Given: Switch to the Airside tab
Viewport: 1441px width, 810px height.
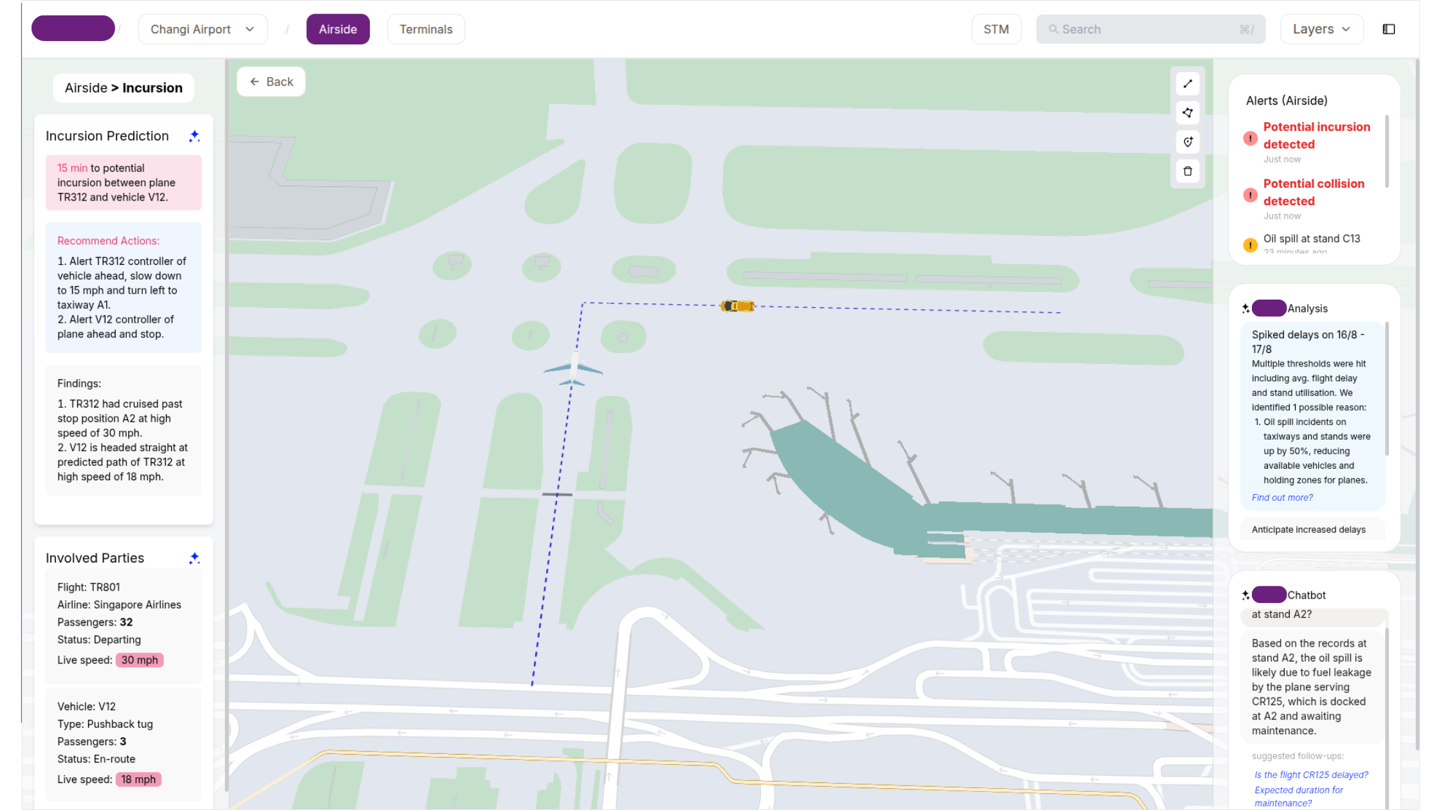Looking at the screenshot, I should [x=338, y=29].
